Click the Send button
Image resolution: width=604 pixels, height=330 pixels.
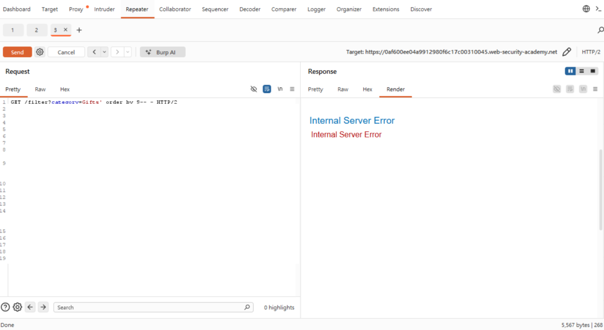(17, 52)
